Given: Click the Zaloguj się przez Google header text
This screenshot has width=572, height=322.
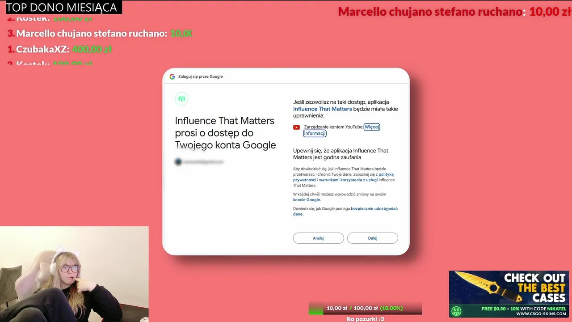Looking at the screenshot, I should tap(200, 76).
